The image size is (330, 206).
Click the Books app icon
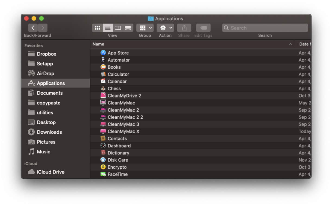pyautogui.click(x=103, y=67)
